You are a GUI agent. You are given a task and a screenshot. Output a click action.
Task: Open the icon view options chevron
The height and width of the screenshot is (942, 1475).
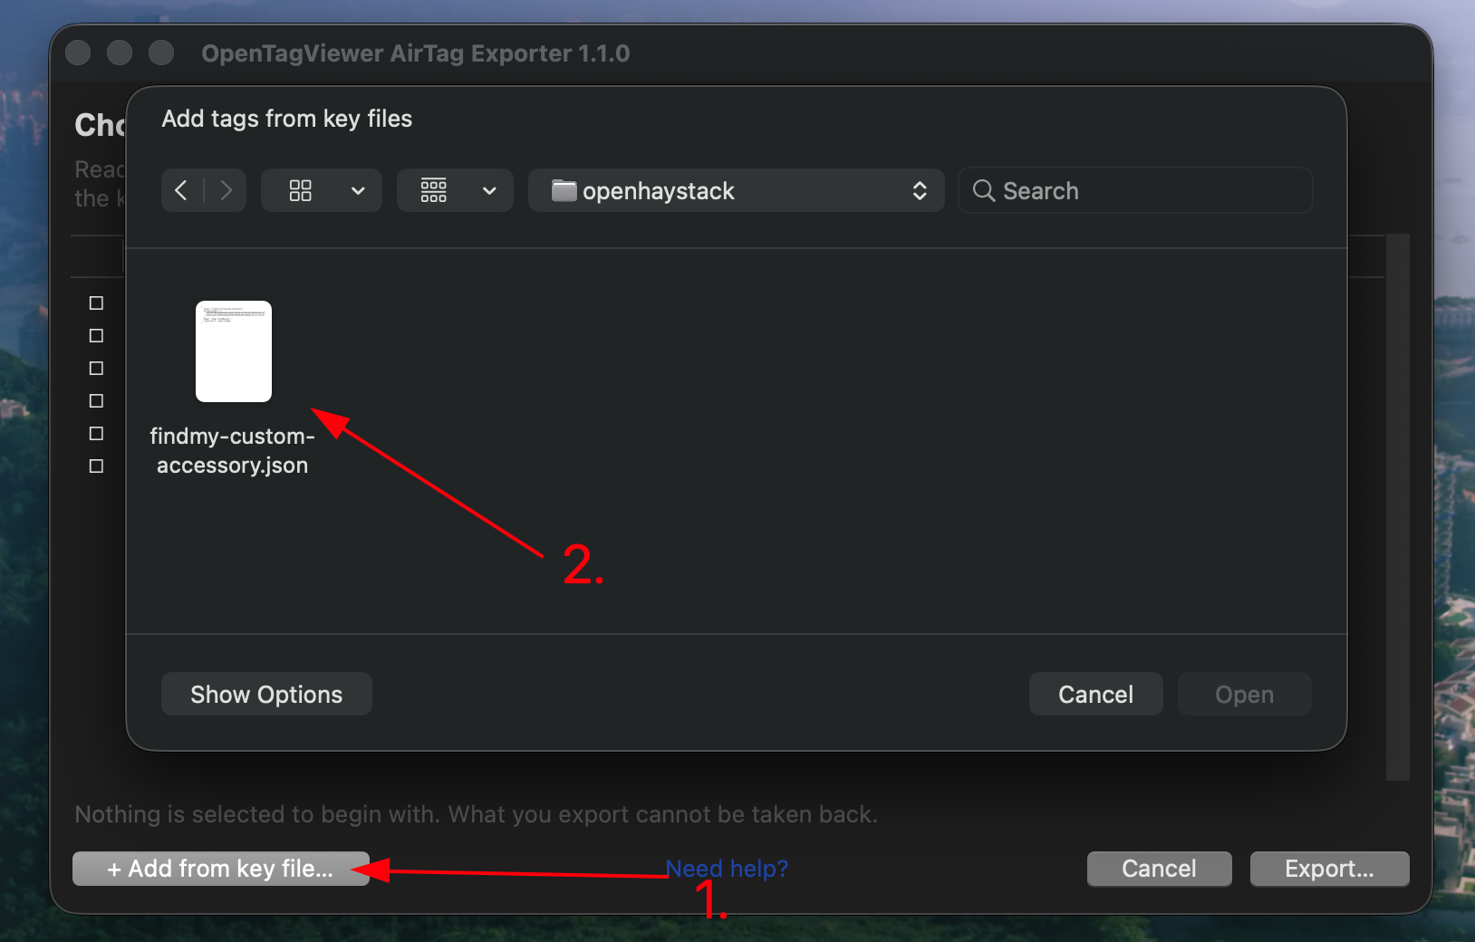[x=358, y=191]
